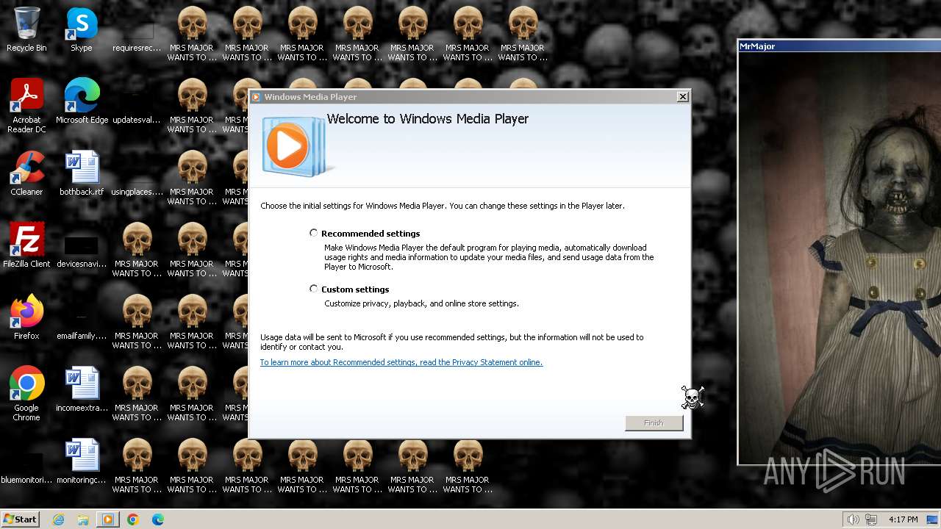Select the bothback.rtf document

(x=82, y=174)
